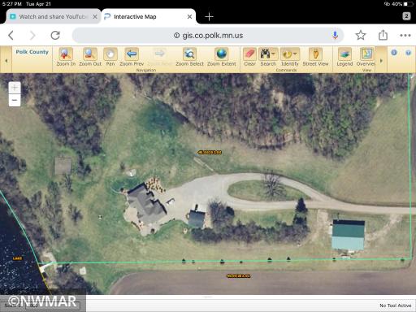
Task: Open Street View tool
Action: pyautogui.click(x=315, y=57)
